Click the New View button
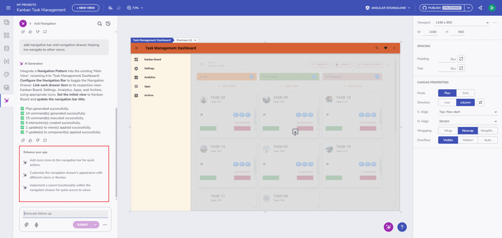 tap(86, 8)
